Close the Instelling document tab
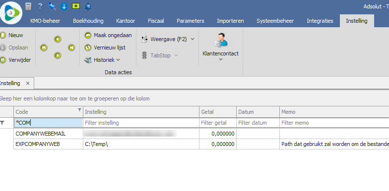This screenshot has width=389, height=191. click(28, 83)
